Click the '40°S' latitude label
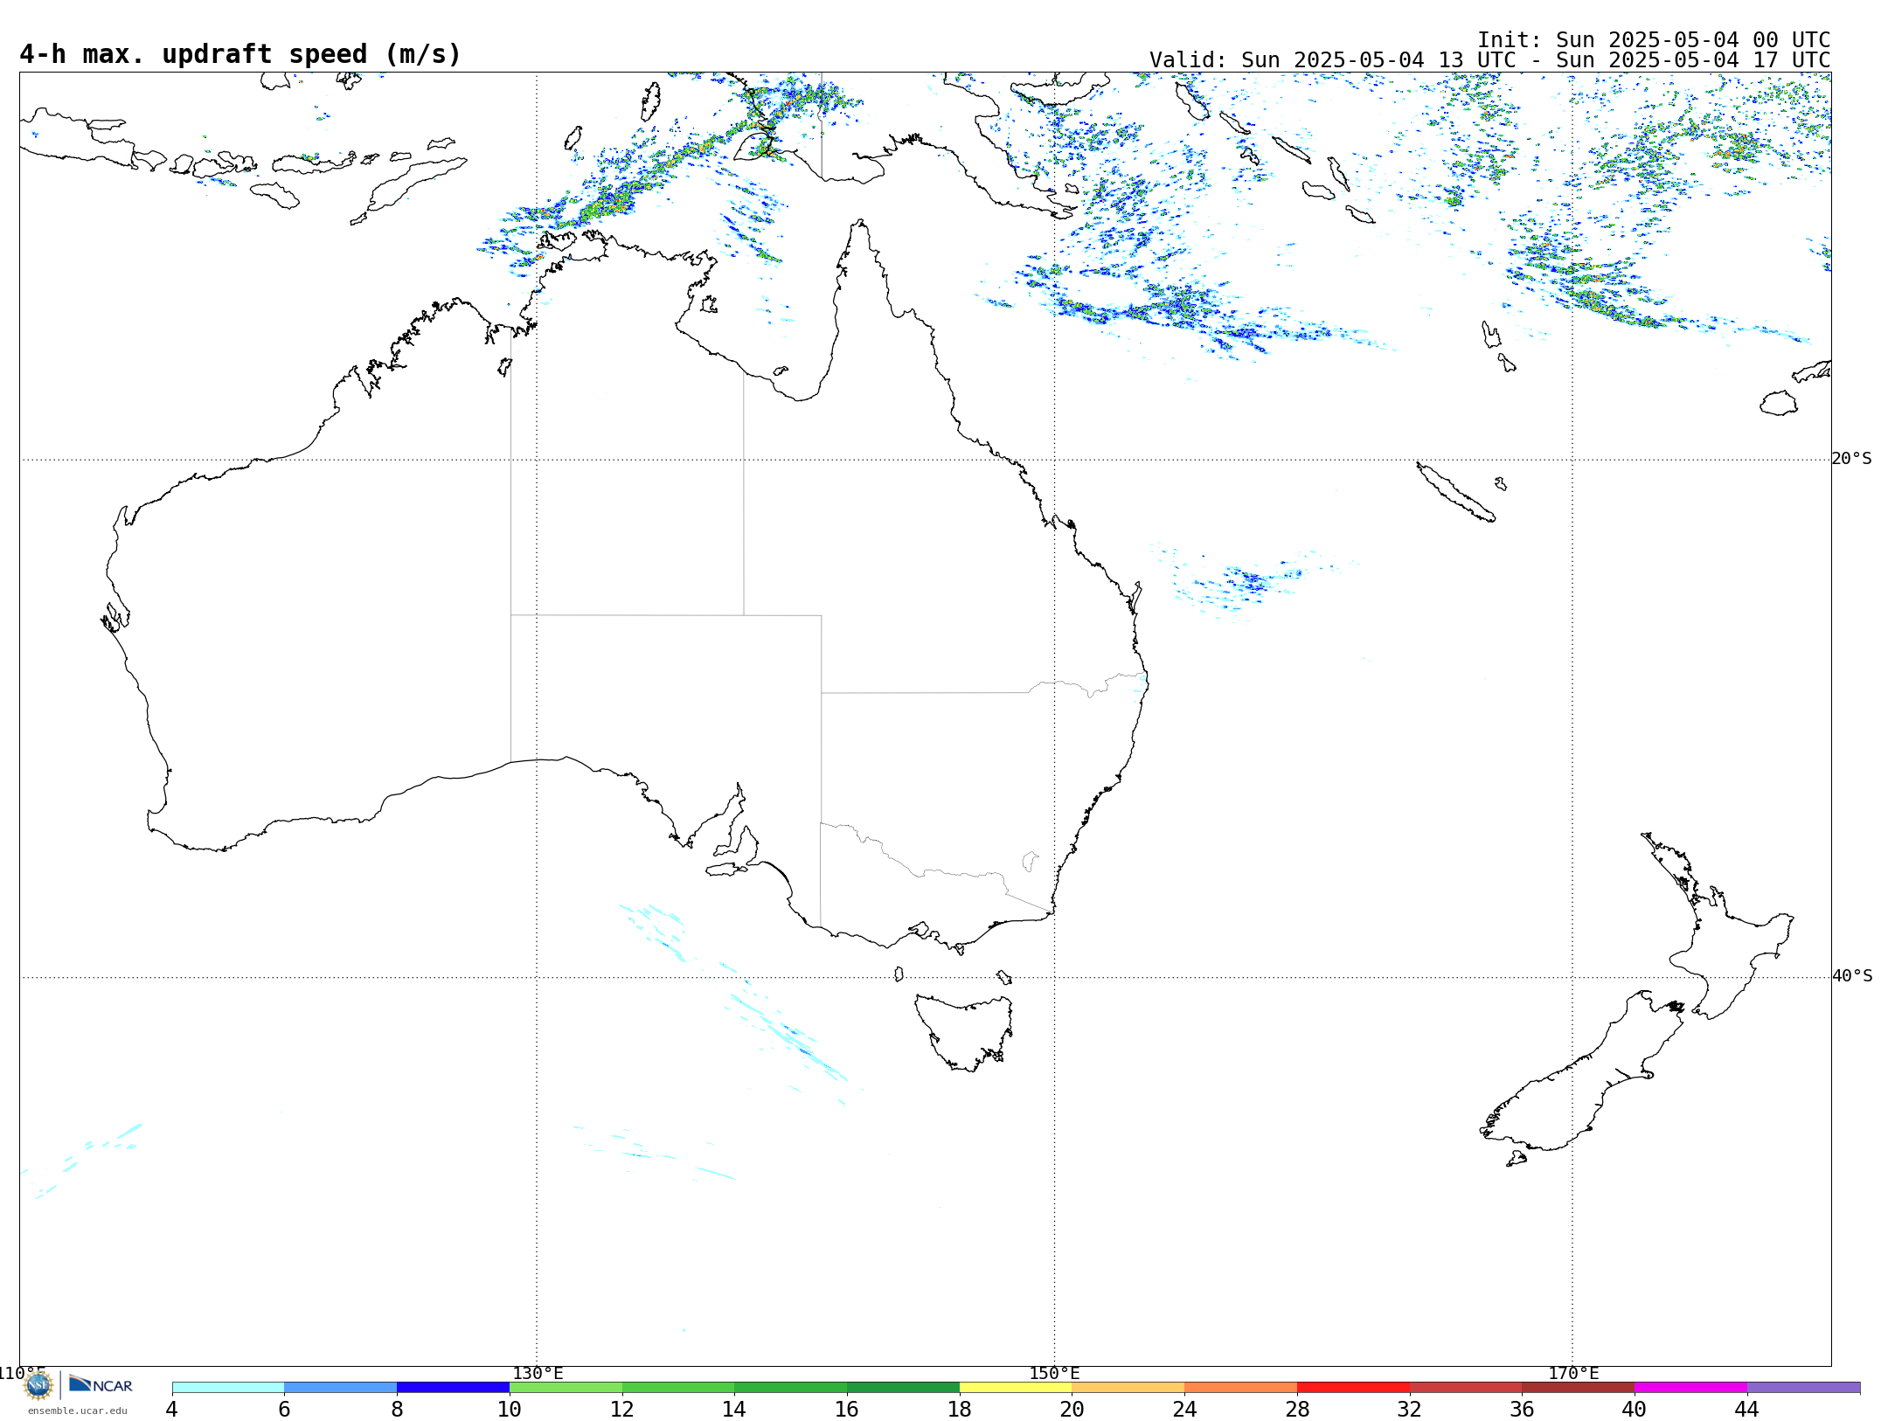 [1852, 976]
